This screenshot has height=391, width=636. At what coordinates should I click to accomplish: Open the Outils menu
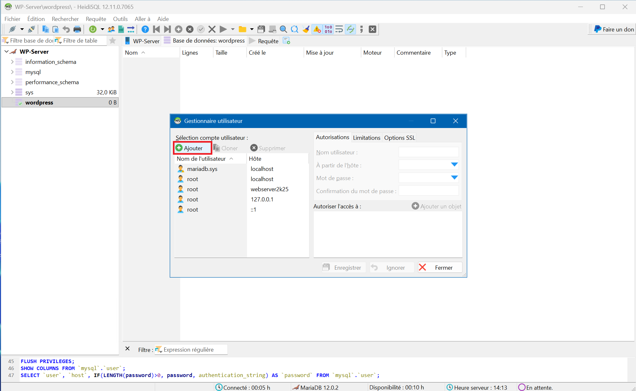(x=120, y=19)
